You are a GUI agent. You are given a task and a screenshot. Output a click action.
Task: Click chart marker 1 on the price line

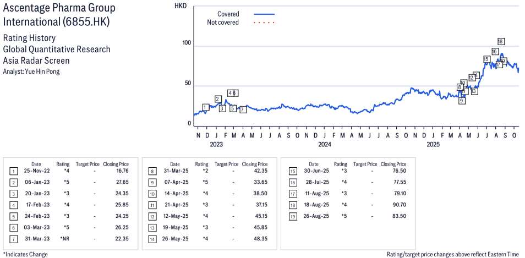(x=205, y=107)
